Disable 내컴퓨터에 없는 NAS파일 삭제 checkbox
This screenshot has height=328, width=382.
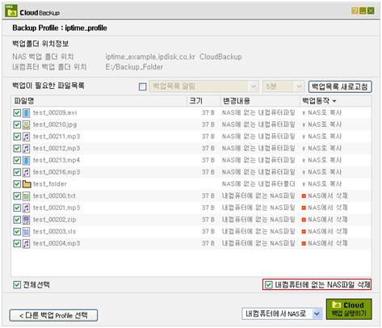point(268,284)
